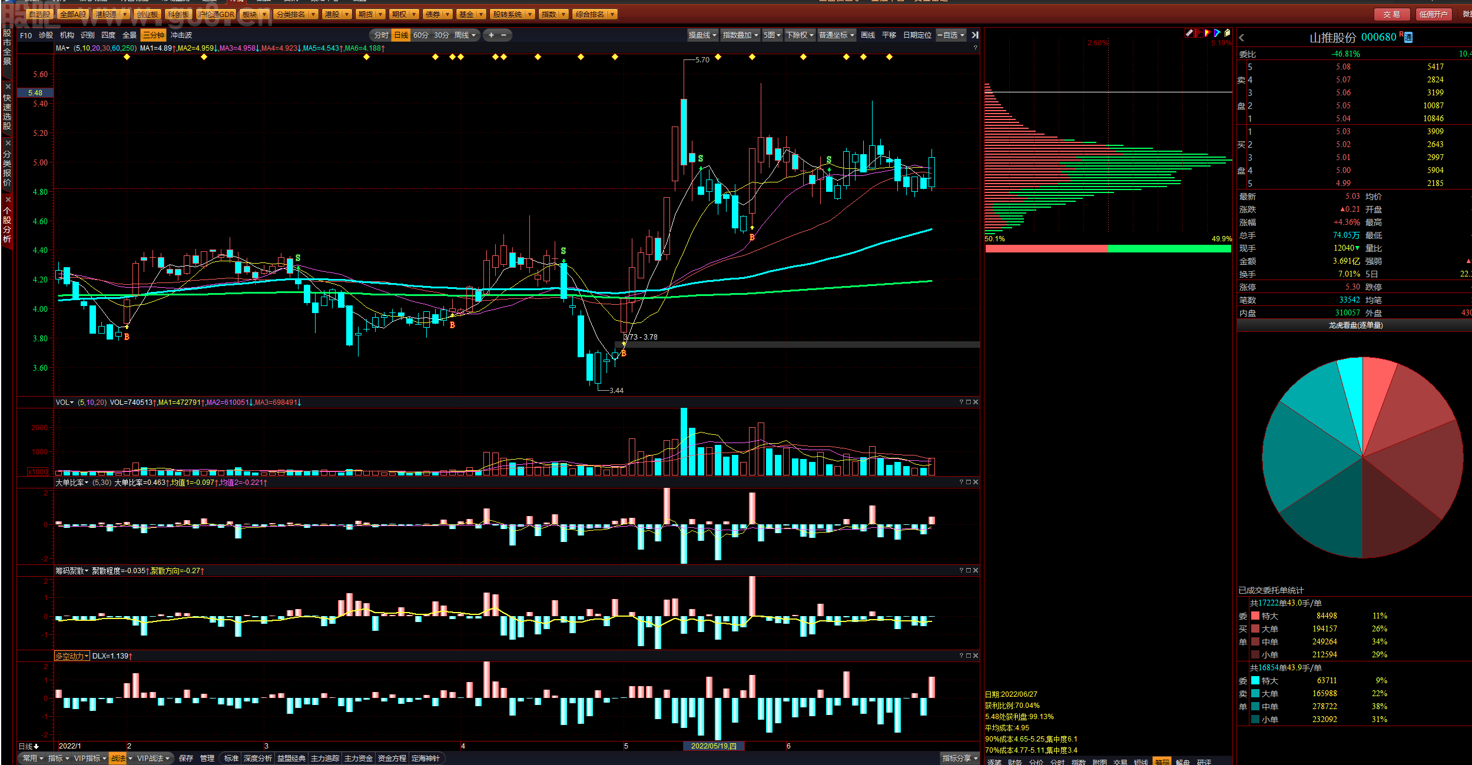Click 主力资金 indicator button
This screenshot has width=1472, height=765.
click(359, 758)
